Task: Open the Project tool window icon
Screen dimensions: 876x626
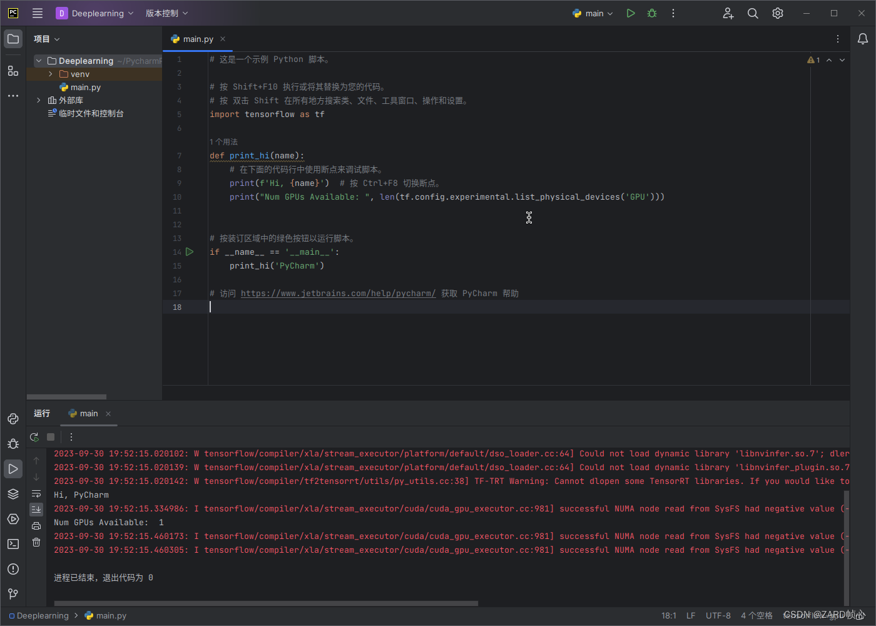Action: click(x=13, y=39)
